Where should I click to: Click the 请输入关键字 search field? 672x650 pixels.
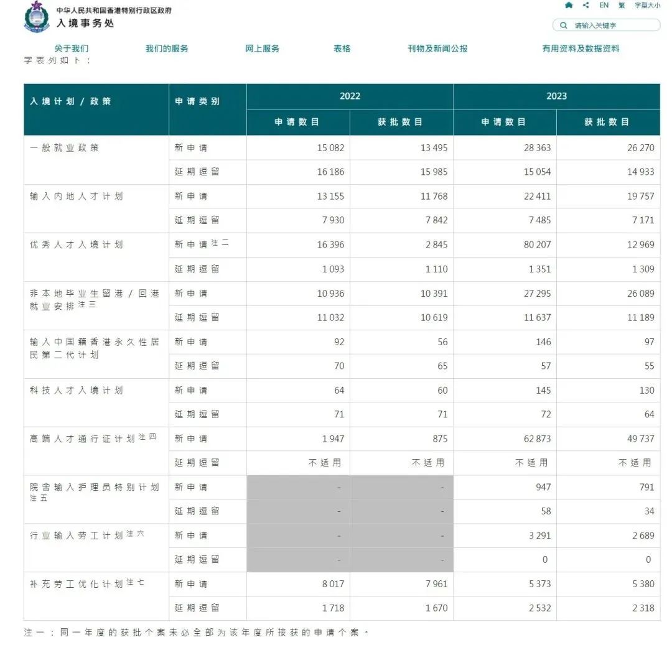point(613,26)
